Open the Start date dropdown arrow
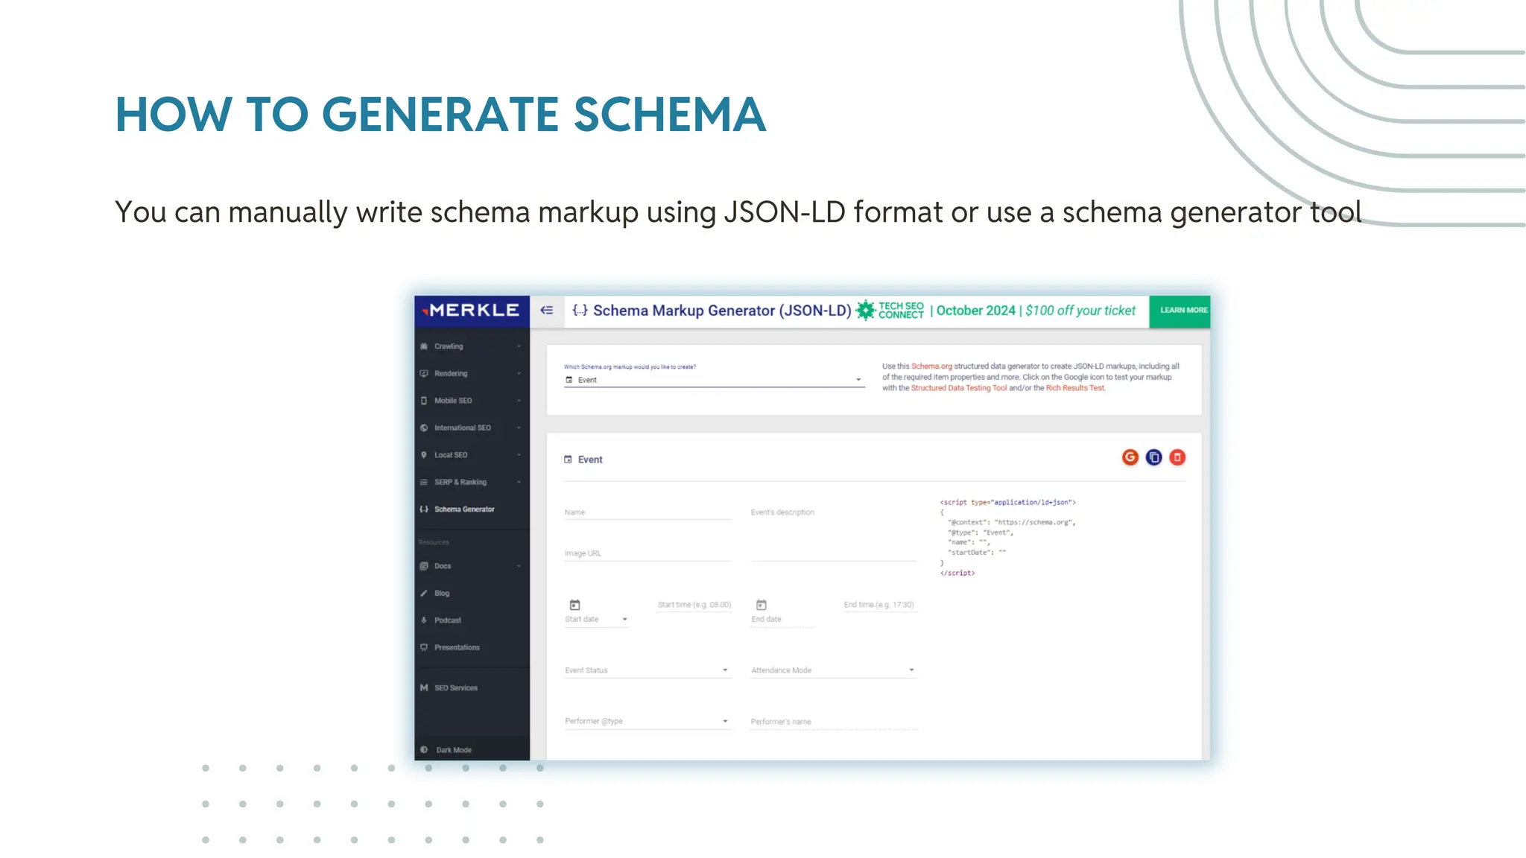This screenshot has height=858, width=1526. click(x=625, y=620)
